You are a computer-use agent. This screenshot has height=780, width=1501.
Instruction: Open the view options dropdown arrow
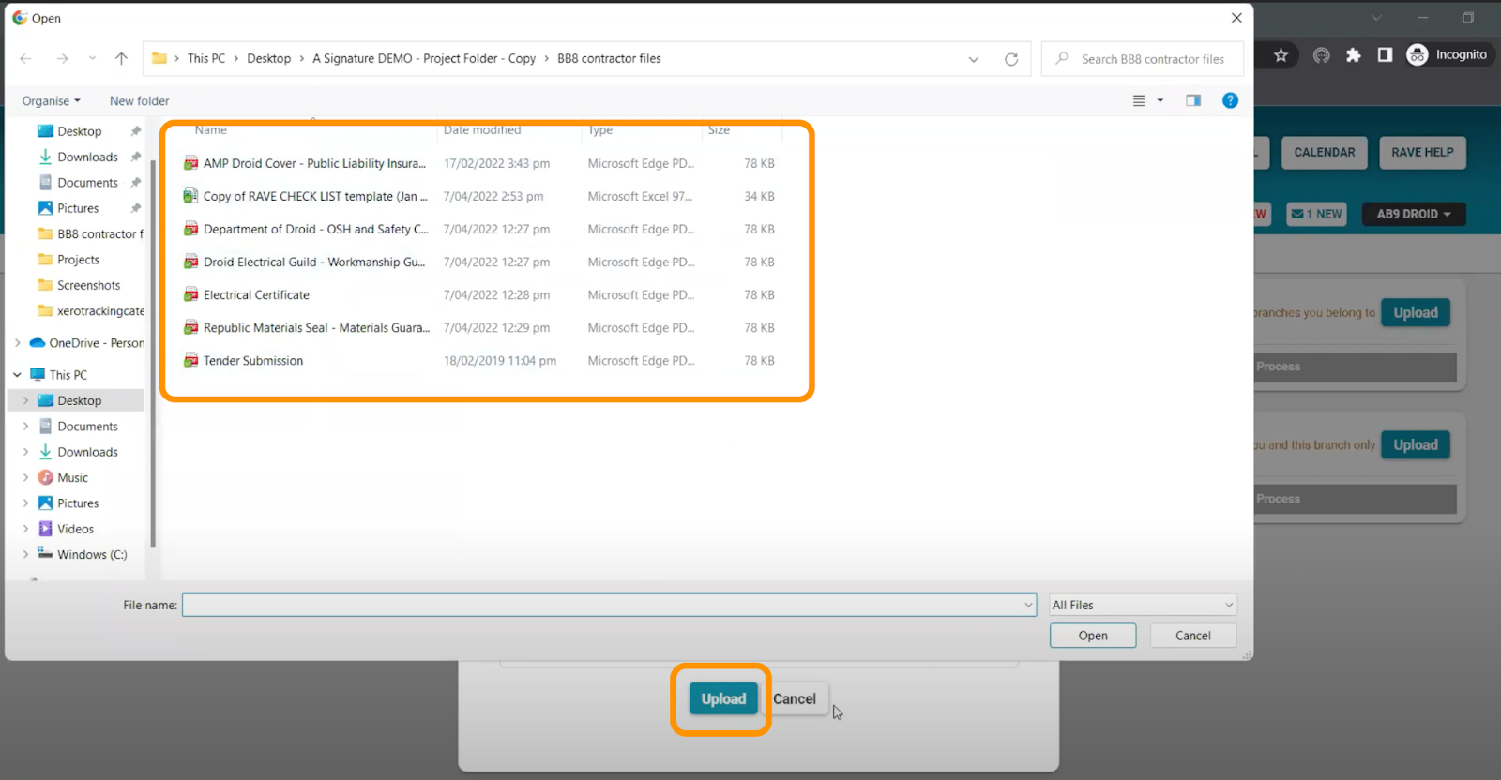[x=1160, y=100]
